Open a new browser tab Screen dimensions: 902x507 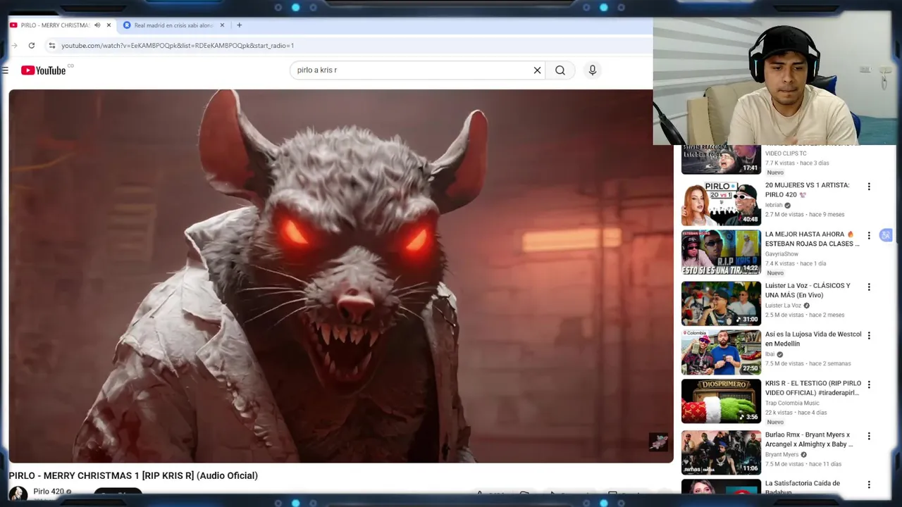(239, 25)
